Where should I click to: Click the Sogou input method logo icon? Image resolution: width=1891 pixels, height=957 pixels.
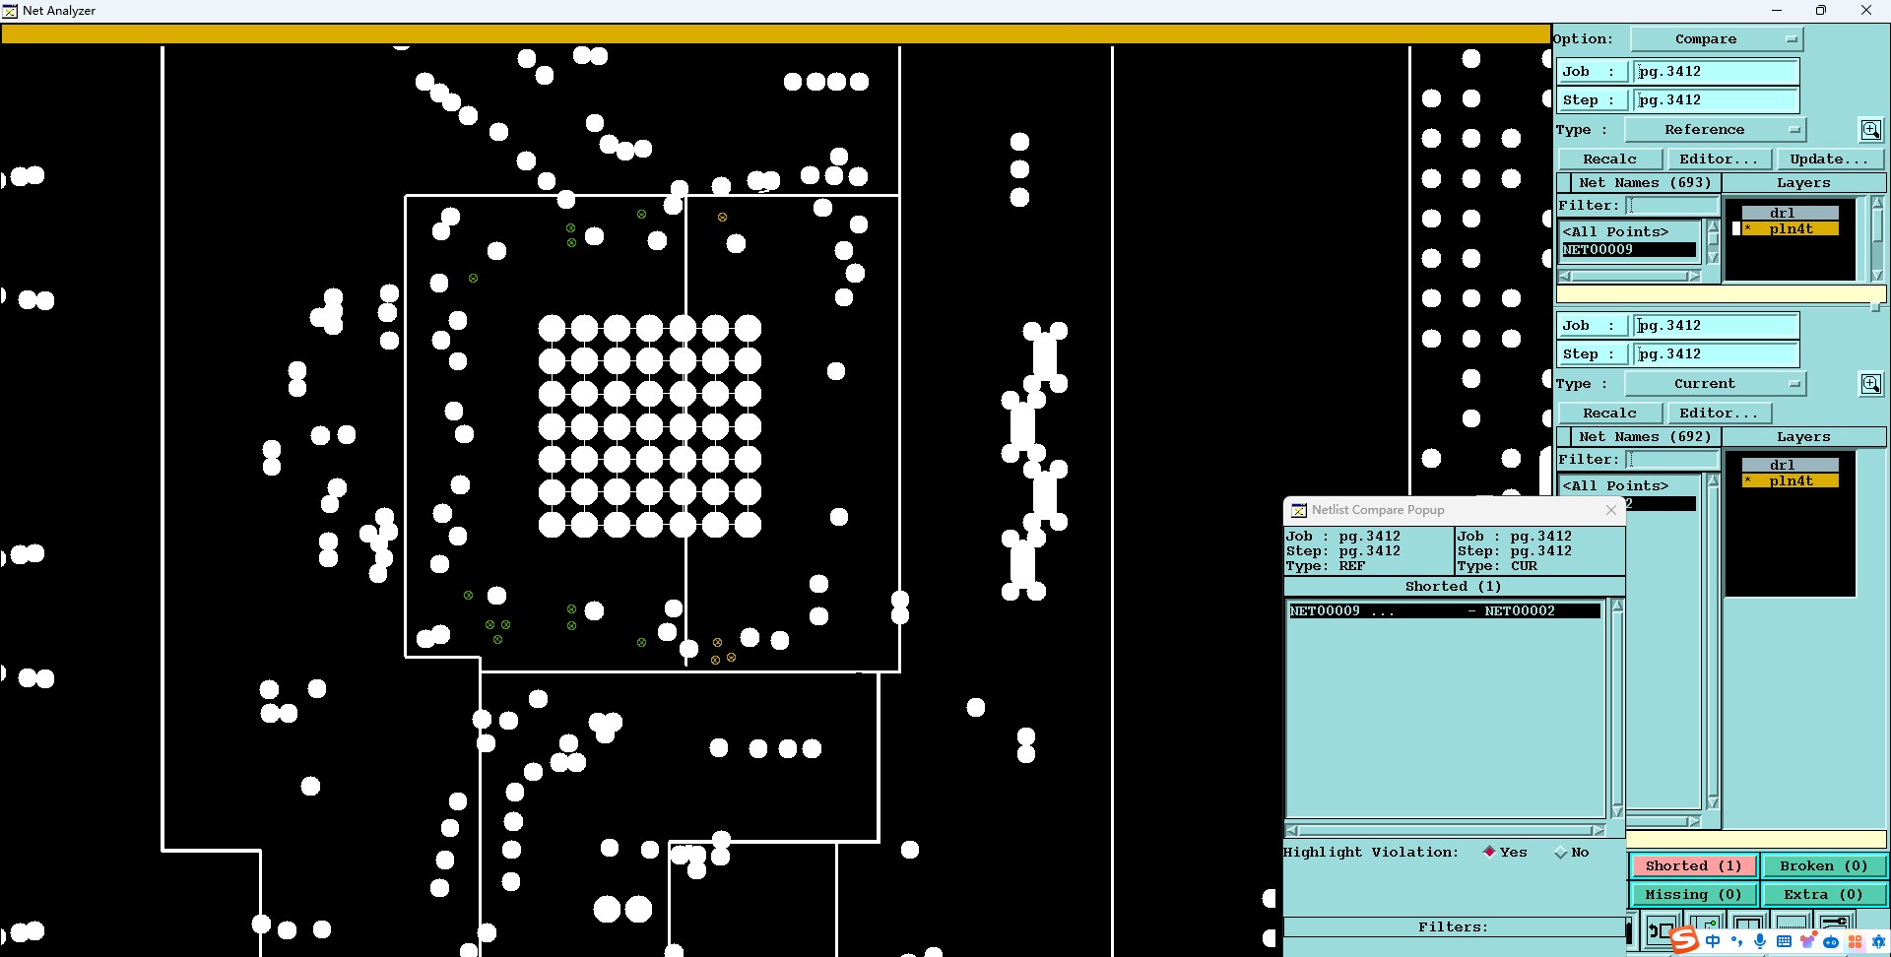[1684, 940]
